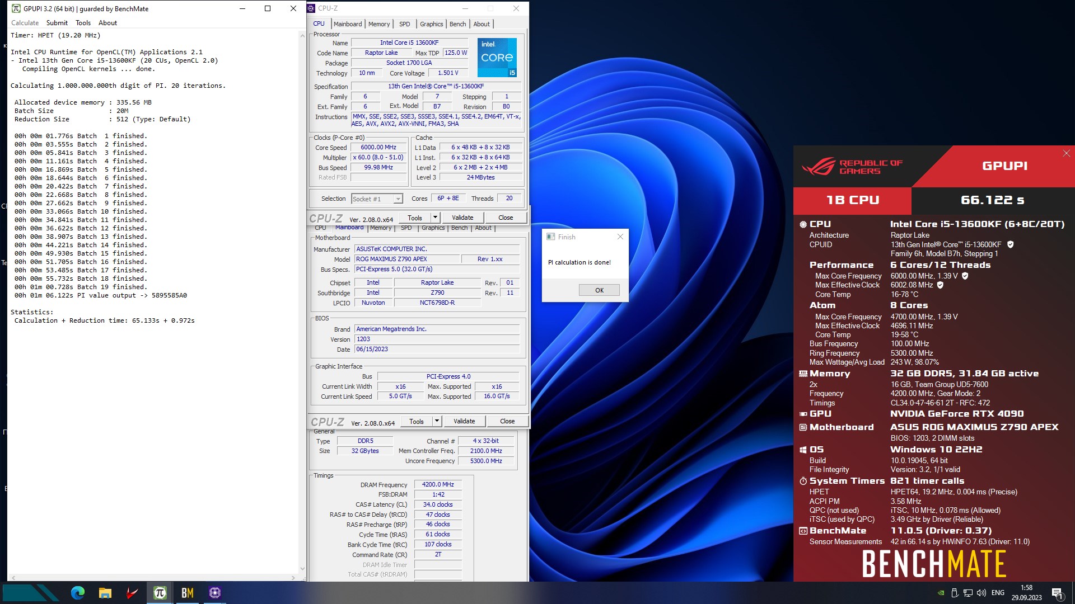Open the Tools menu in GPUPI
Image resolution: width=1075 pixels, height=604 pixels.
tap(83, 23)
